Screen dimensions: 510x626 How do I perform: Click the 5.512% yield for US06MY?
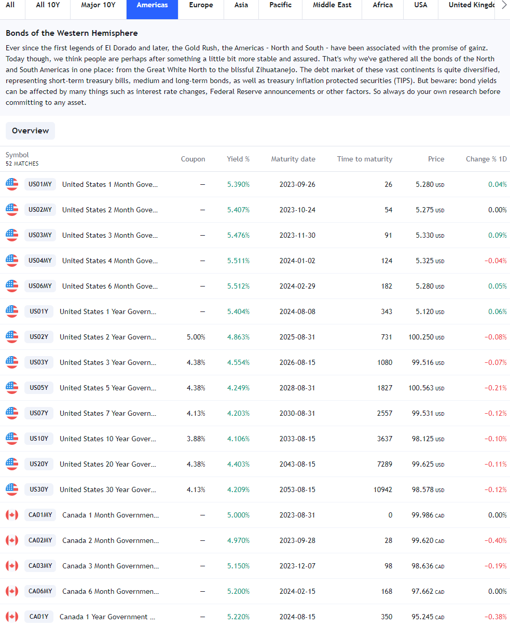pos(238,286)
